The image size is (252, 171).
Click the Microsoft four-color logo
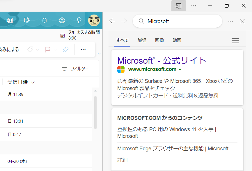pos(121,70)
